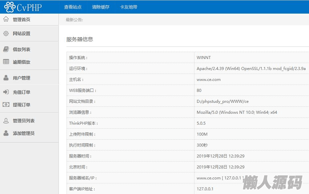Screen dimensions: 309x194
Task: Go to 管理首页 in the sidebar
Action: pos(22,20)
